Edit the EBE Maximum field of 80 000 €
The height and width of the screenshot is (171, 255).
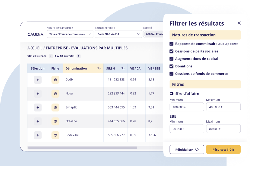coord(223,129)
